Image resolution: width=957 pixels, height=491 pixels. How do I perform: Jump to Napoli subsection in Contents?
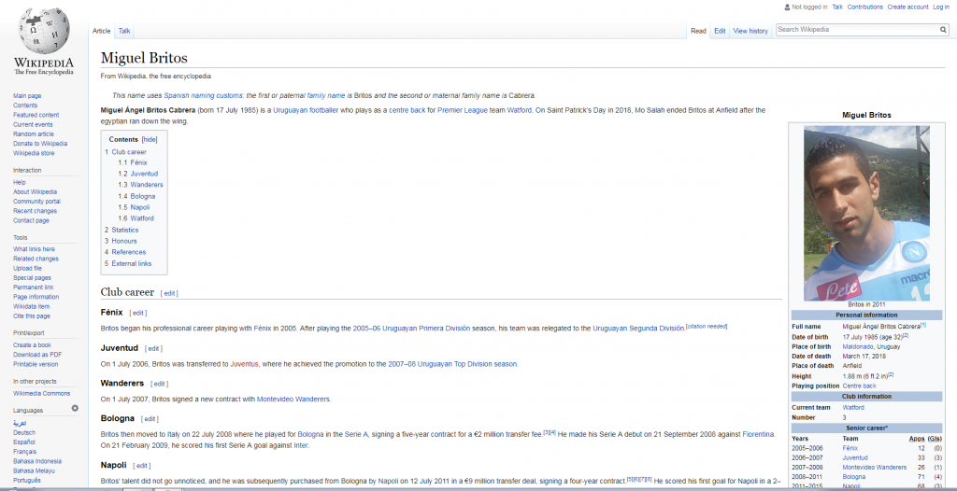(140, 207)
